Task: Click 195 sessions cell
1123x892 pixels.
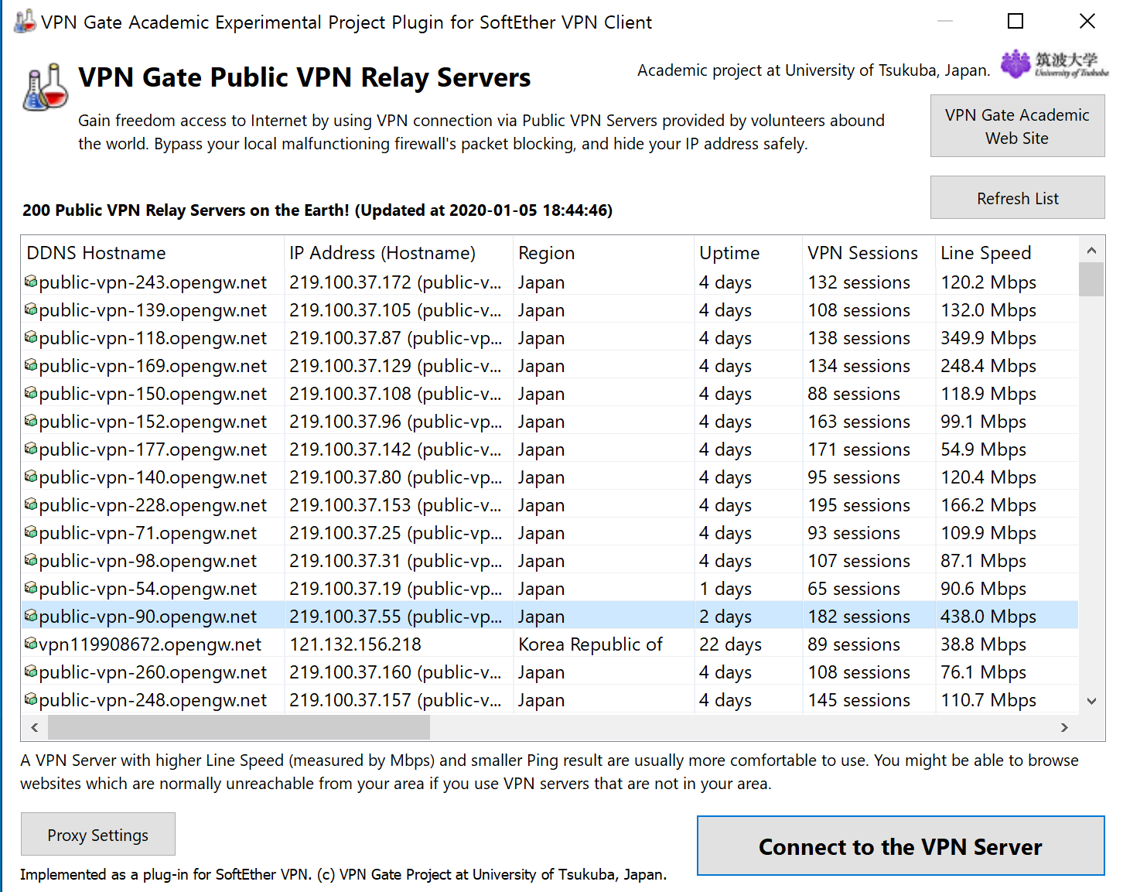Action: 858,505
